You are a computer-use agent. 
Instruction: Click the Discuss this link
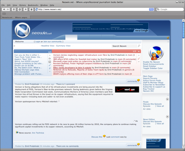(x=97, y=137)
